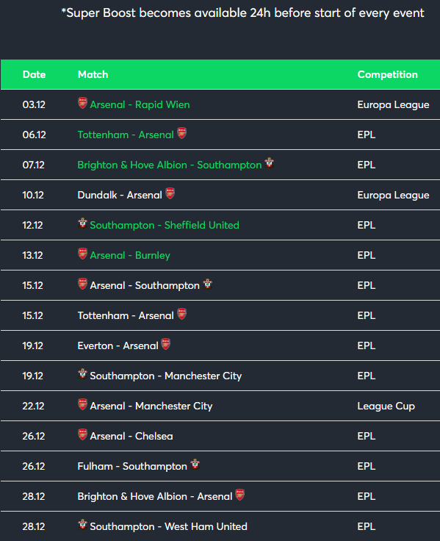440x541 pixels.
Task: Open the green Tottenham - Arsenal link
Action: click(126, 135)
